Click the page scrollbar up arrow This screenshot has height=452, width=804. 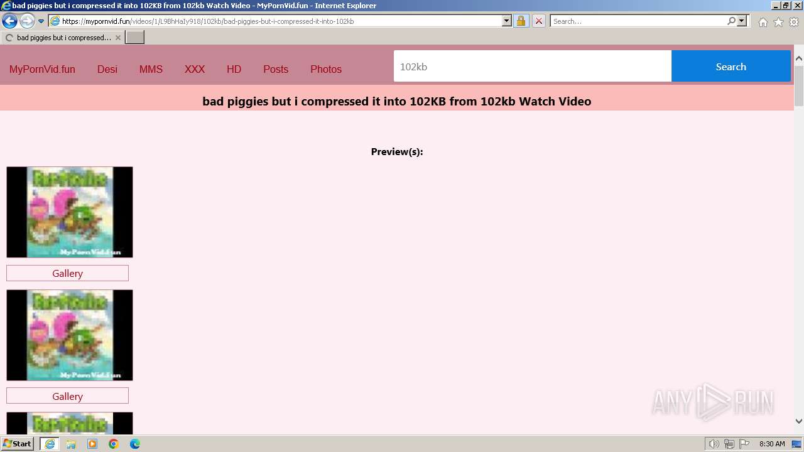pos(799,59)
